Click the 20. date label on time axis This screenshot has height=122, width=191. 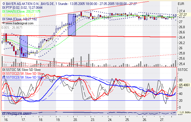pyautogui.click(x=75, y=120)
